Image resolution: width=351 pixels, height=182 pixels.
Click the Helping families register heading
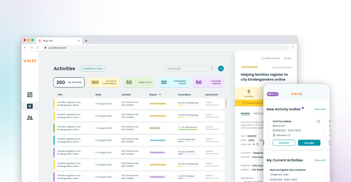[264, 77]
